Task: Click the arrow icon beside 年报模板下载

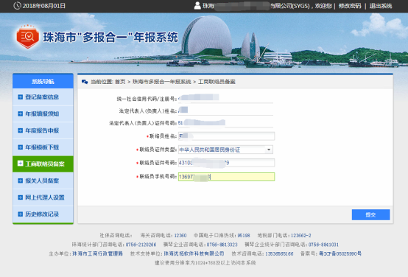Action: [x=21, y=147]
